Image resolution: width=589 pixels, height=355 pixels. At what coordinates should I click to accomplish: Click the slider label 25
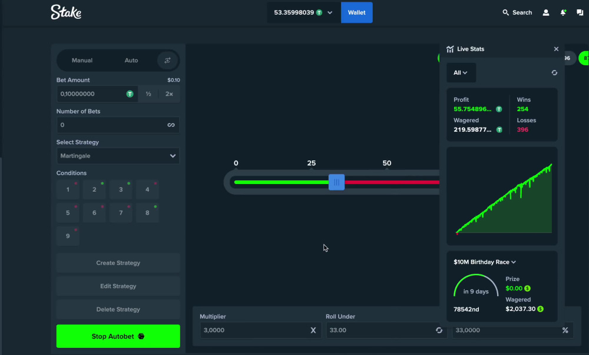(312, 163)
